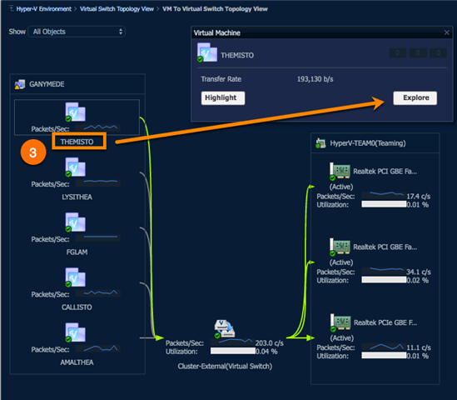The width and height of the screenshot is (457, 400).
Task: Click the Highlight button
Action: point(223,97)
